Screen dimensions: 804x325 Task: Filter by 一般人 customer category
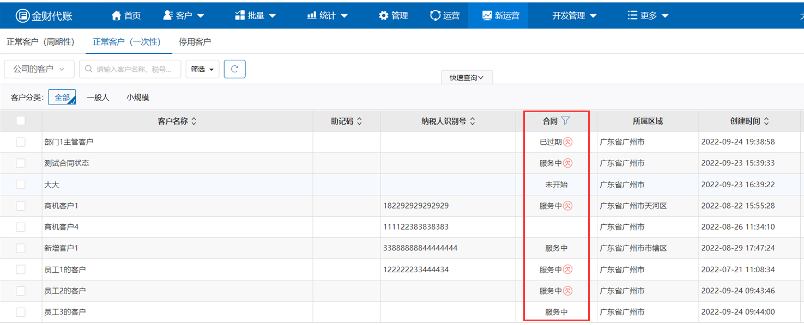click(98, 97)
